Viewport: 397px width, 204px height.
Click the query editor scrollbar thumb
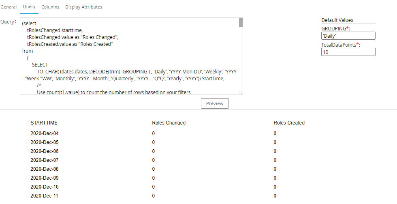tap(241, 22)
